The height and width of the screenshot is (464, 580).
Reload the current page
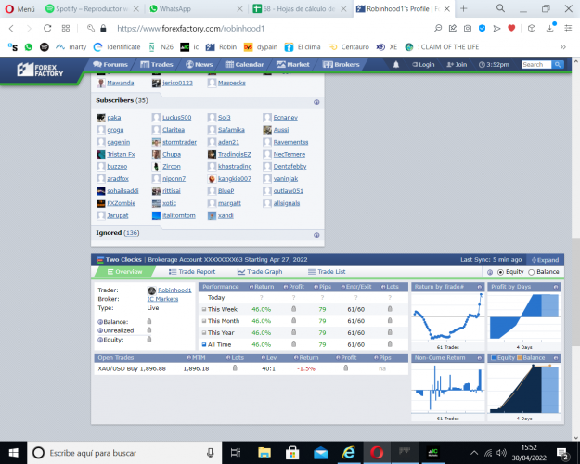47,29
